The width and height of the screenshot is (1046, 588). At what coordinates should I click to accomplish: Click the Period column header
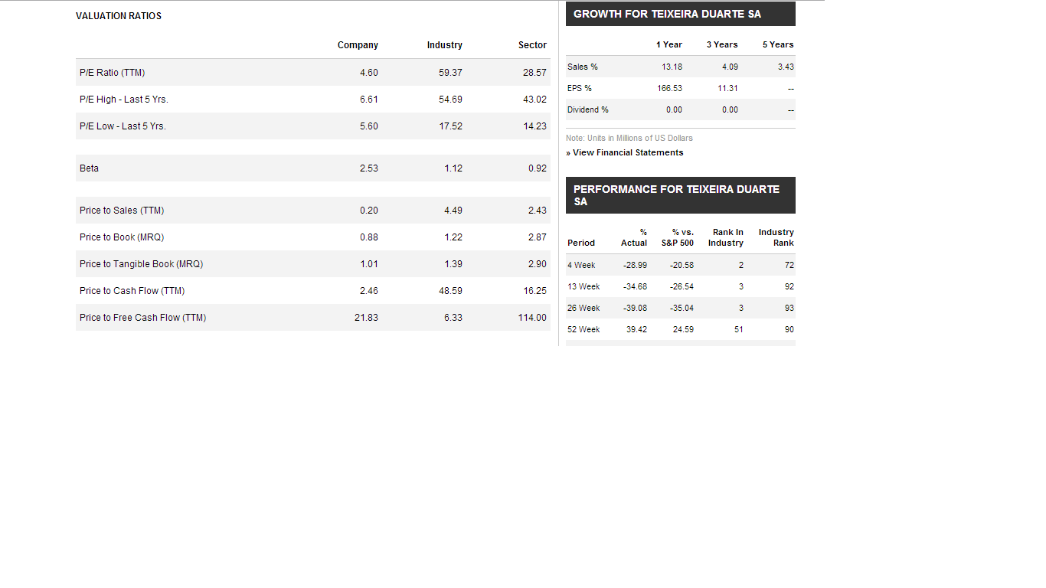click(581, 243)
